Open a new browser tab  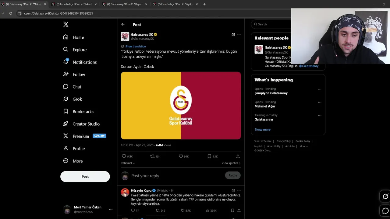pos(204,4)
